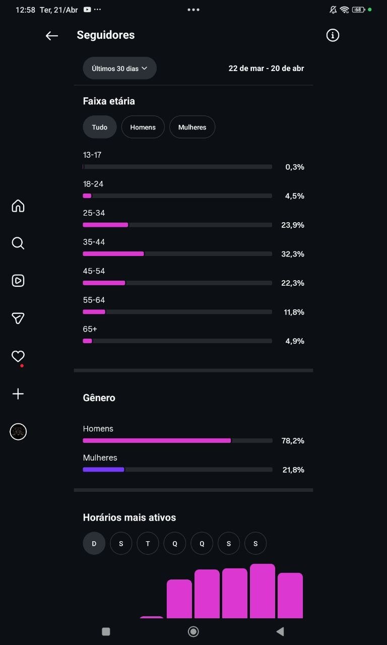Screen dimensions: 387x645
Task: Filter age range by Homens
Action: coord(143,127)
